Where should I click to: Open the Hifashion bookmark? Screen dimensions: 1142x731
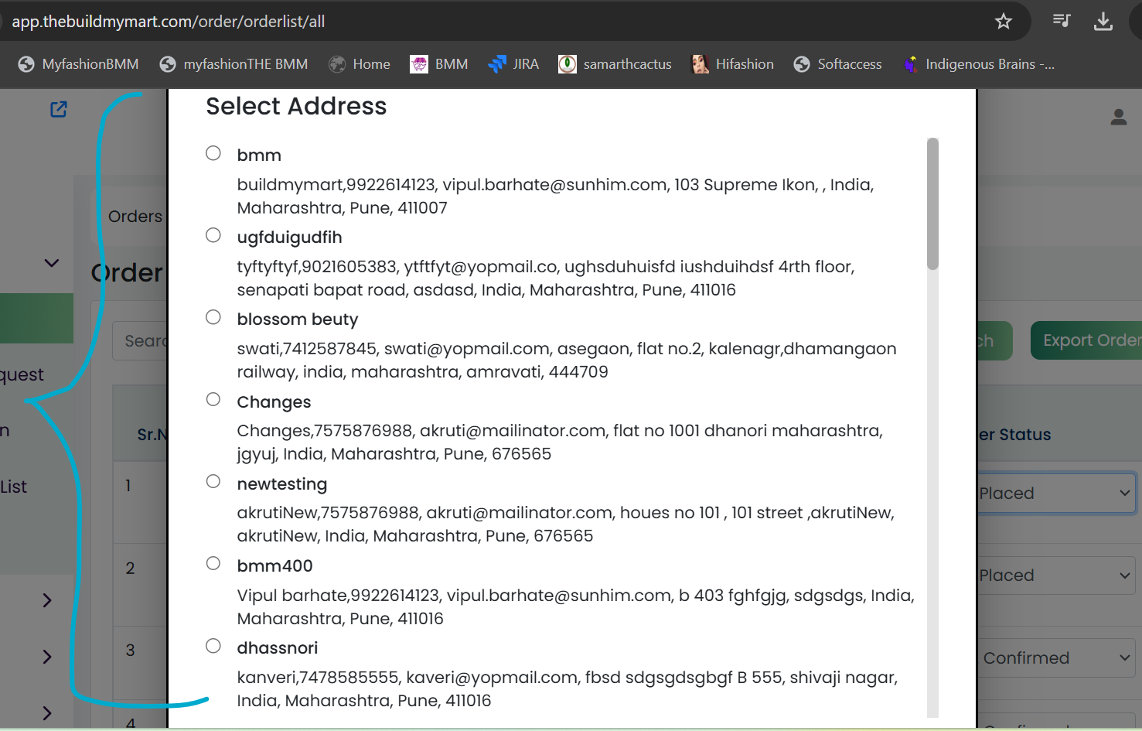[732, 64]
